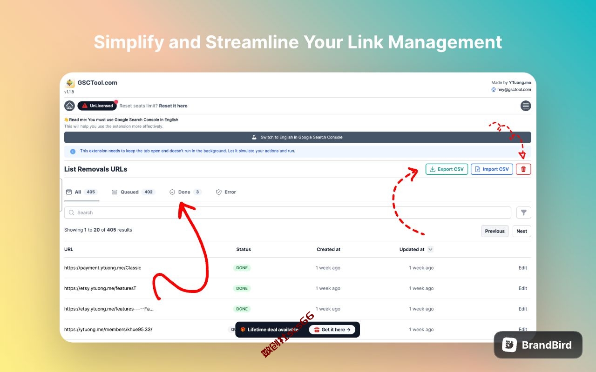Click DONE status badge for payment.ytuong.me row
This screenshot has height=372, width=596.
pos(242,268)
